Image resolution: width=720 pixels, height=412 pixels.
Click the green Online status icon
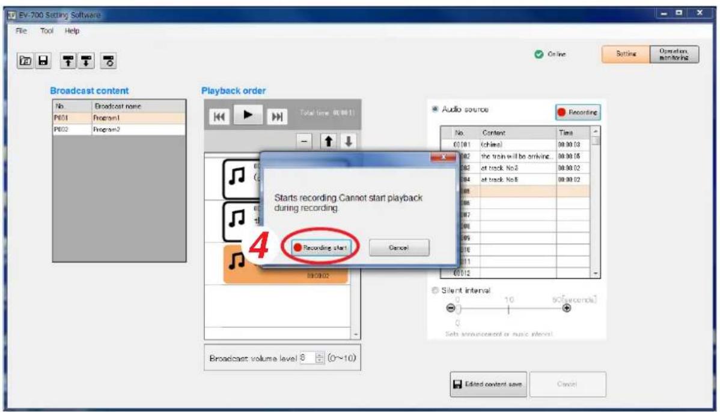pos(538,54)
